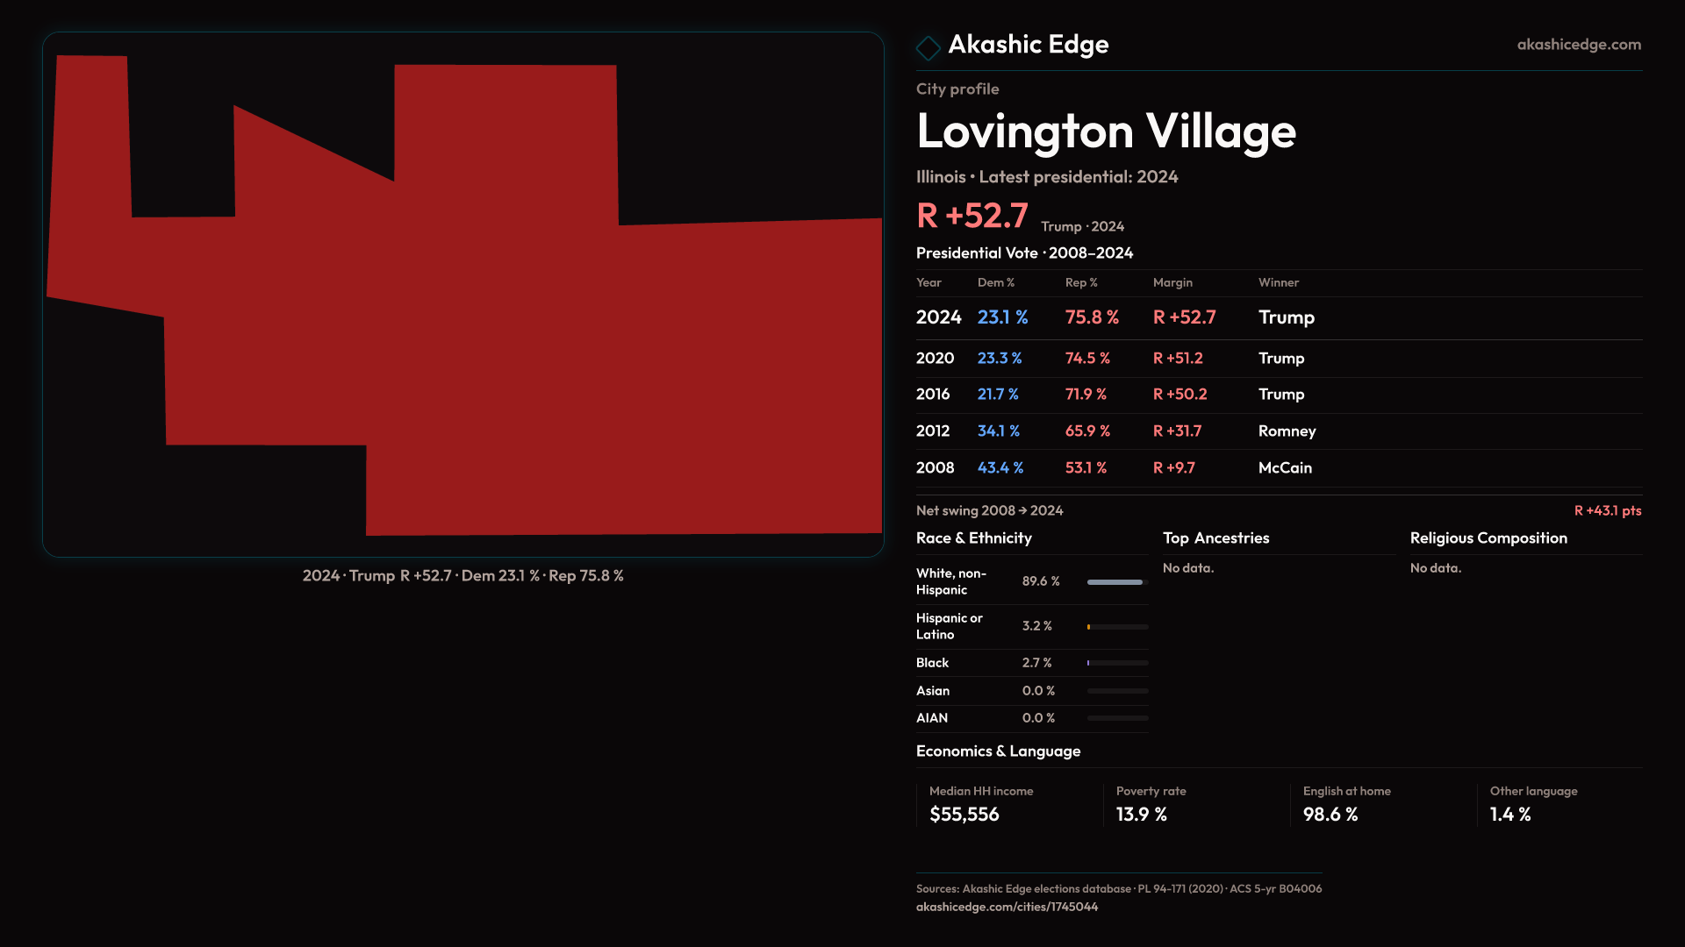
Task: Click the Black population percentage bar
Action: tap(1116, 663)
